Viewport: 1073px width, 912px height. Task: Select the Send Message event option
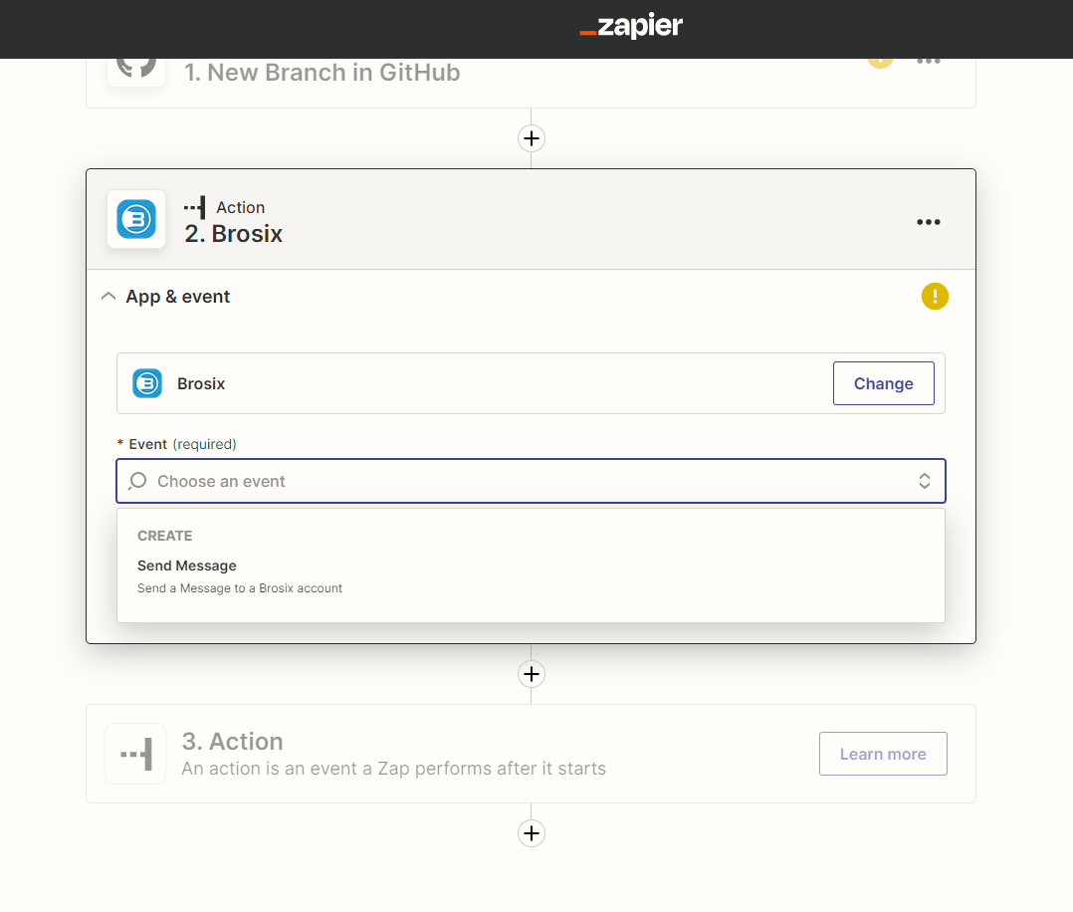(x=532, y=575)
